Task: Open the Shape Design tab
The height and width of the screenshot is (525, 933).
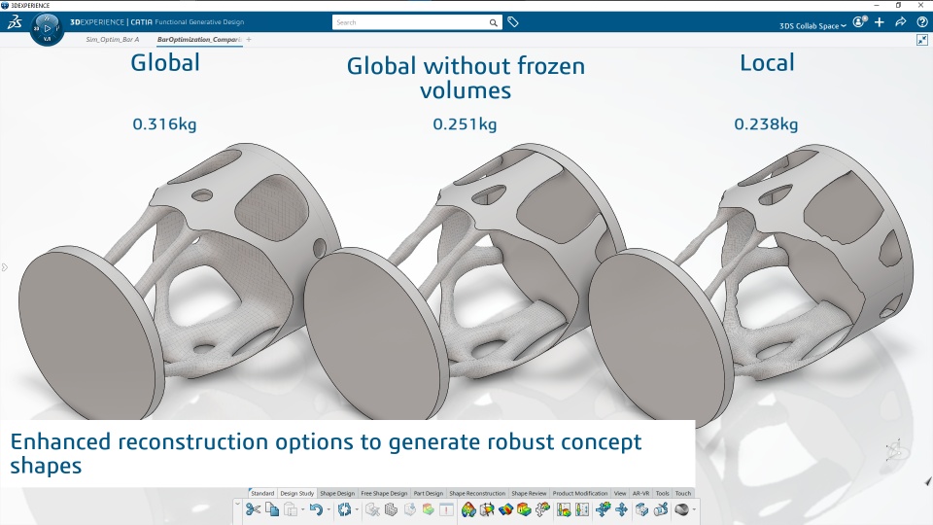Action: pos(337,494)
